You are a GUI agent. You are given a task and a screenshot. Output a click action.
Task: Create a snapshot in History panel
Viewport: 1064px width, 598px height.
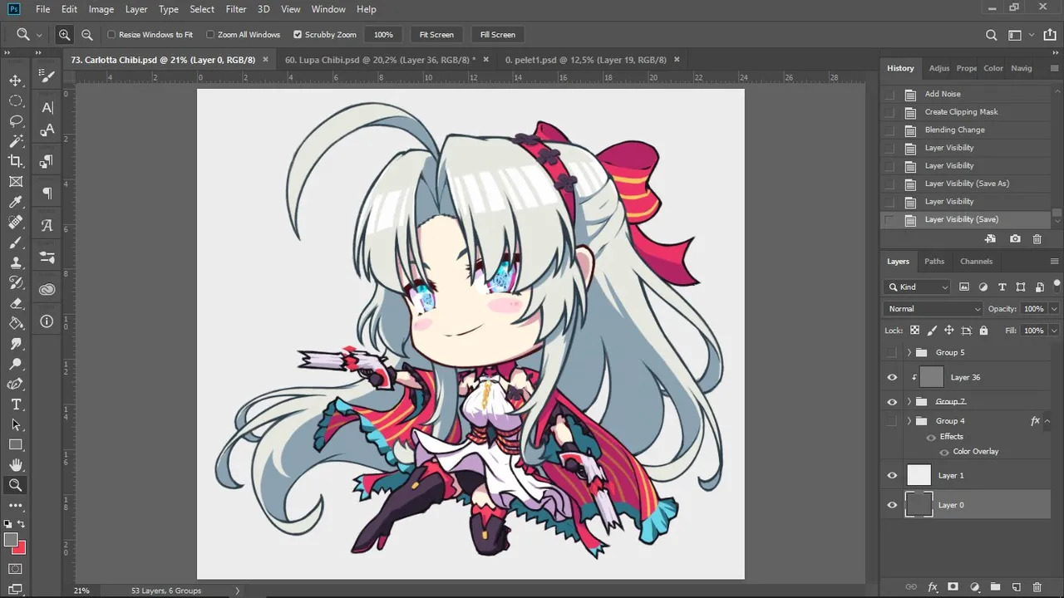pos(1015,239)
